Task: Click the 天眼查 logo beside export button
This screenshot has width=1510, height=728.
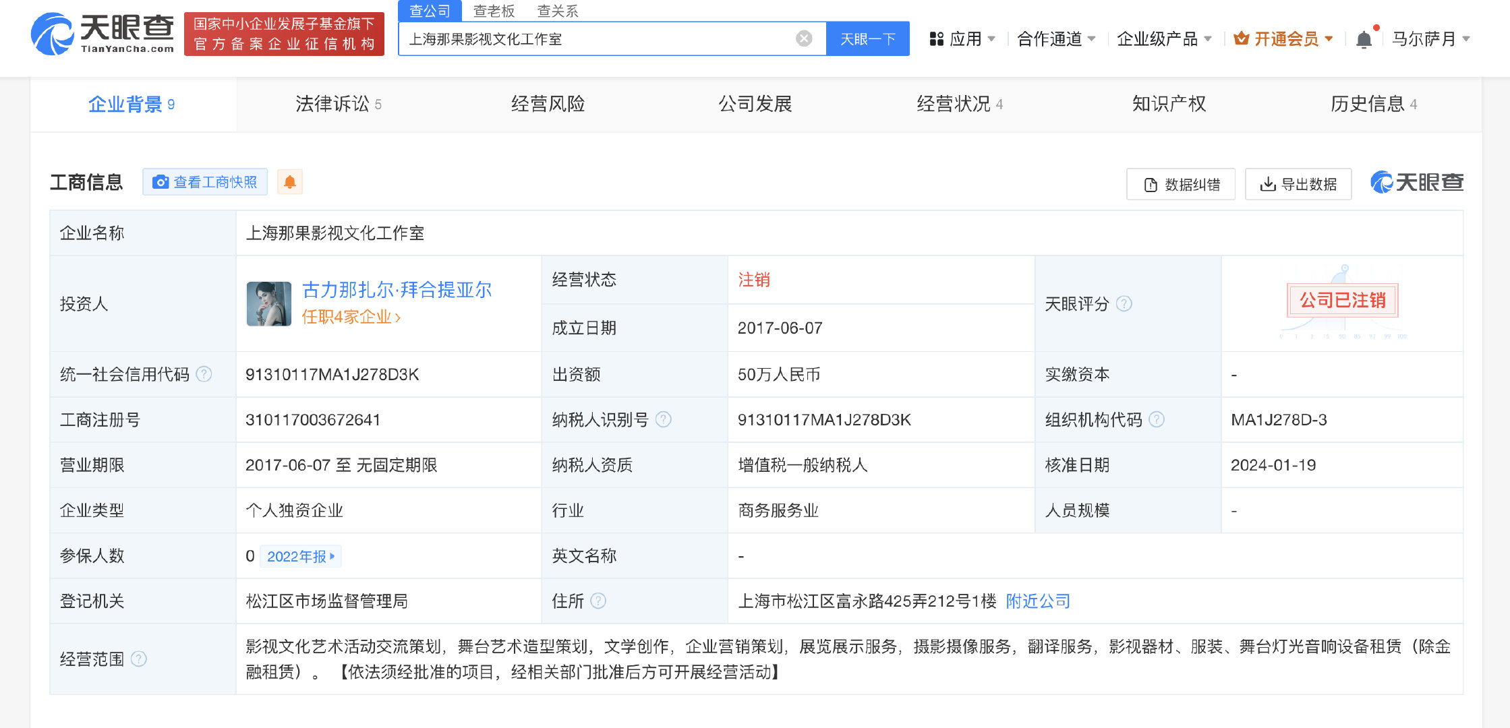Action: tap(1417, 182)
